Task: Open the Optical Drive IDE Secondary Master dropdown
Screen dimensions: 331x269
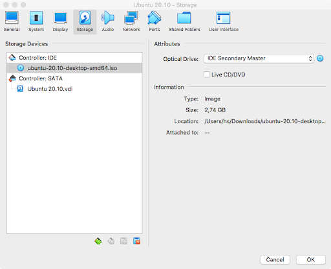Action: 259,58
